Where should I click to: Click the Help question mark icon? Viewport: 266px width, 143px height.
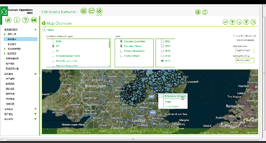point(25,20)
